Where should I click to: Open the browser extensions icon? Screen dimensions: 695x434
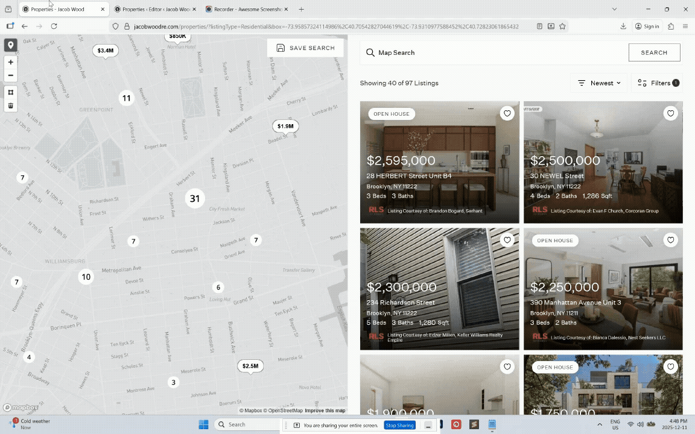[671, 27]
